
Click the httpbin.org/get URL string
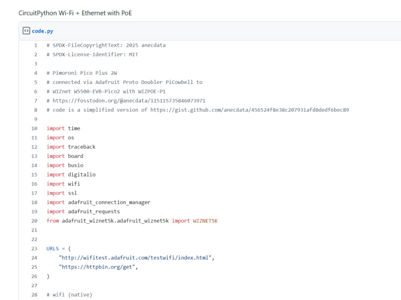tap(98, 267)
